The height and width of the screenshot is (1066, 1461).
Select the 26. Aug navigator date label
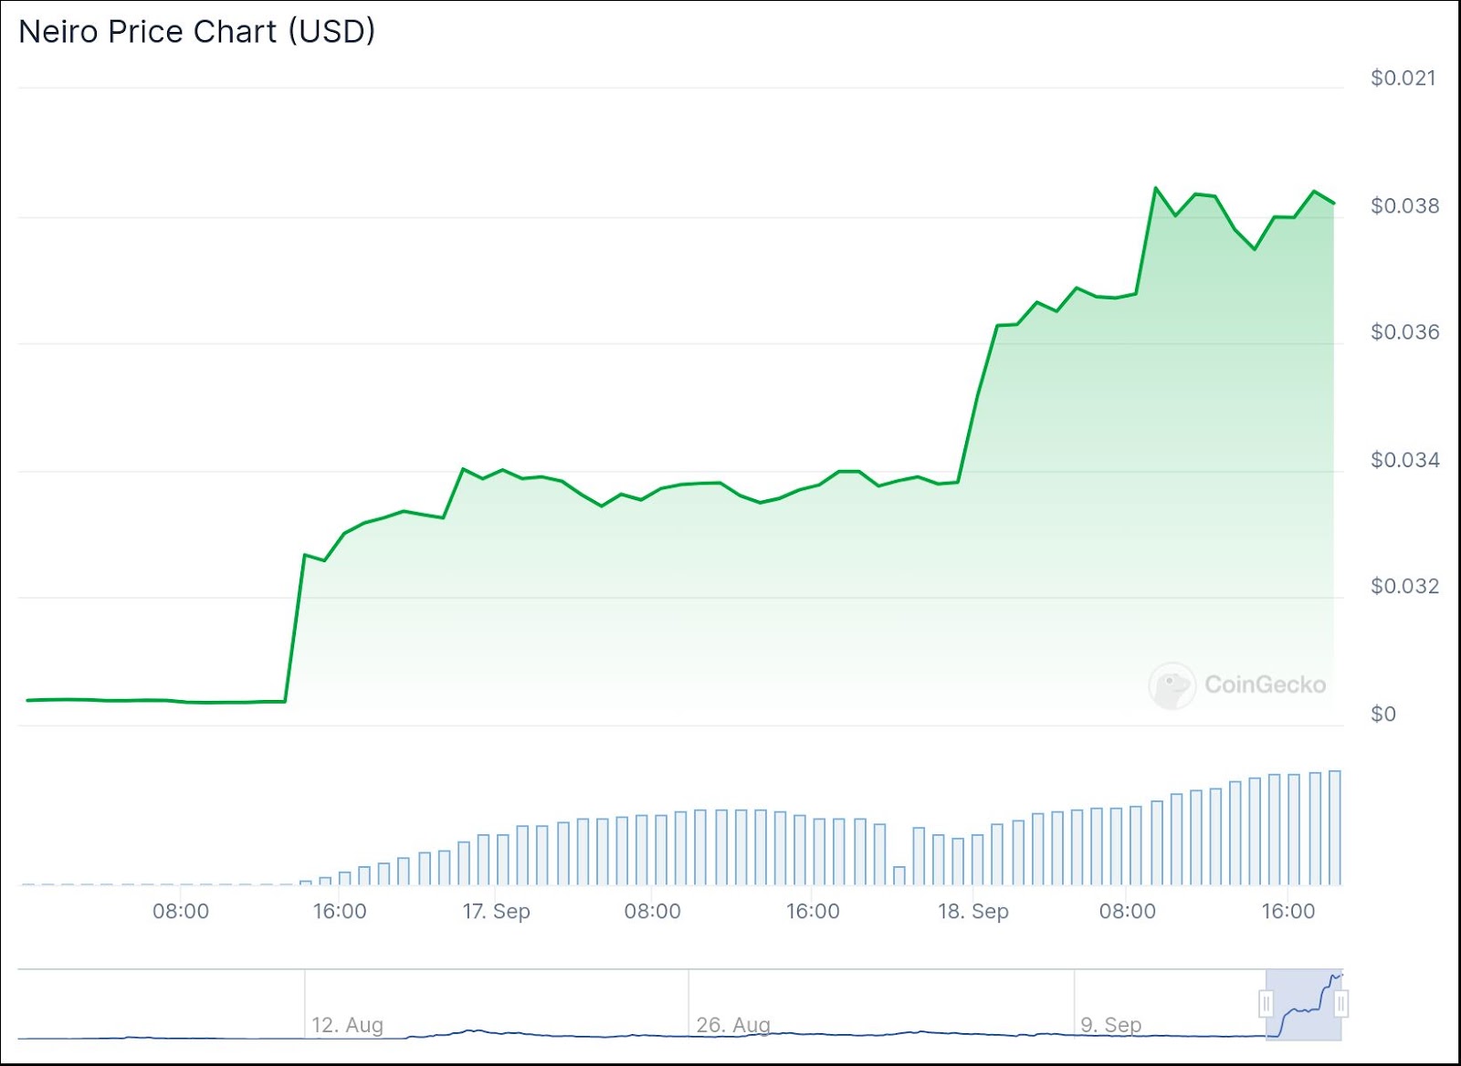point(733,1025)
